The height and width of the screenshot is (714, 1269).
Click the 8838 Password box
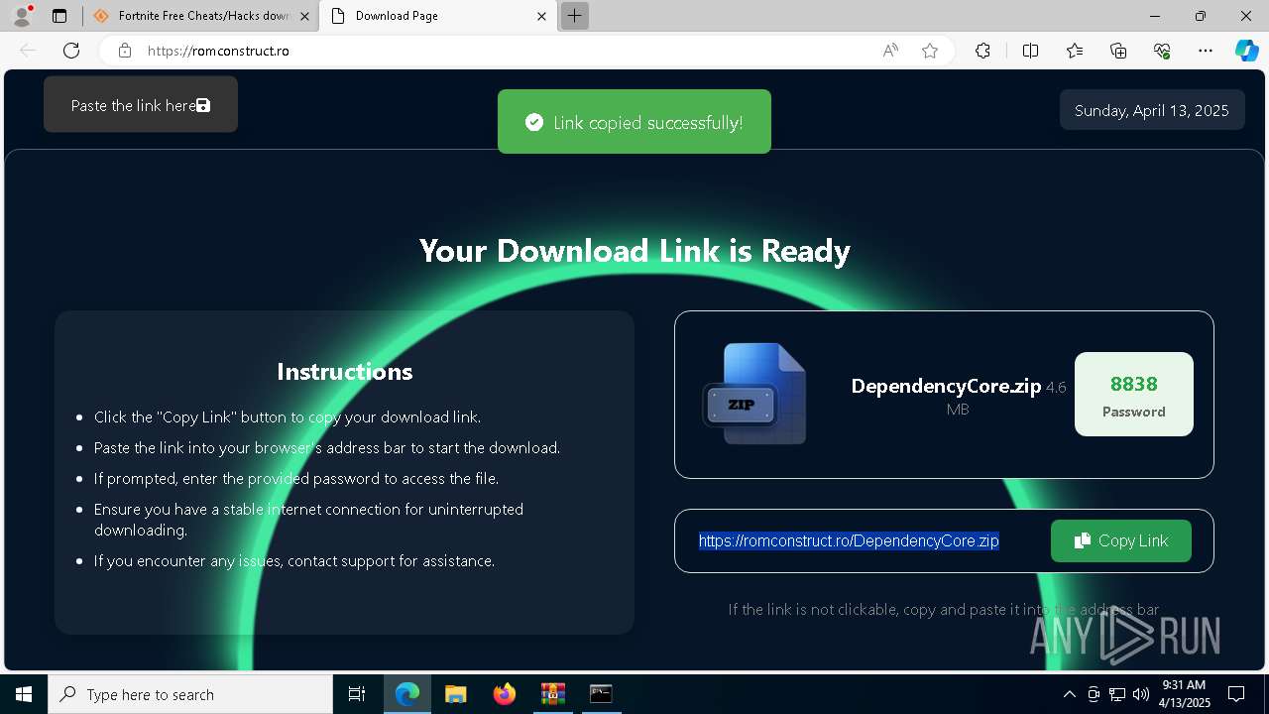click(x=1134, y=394)
